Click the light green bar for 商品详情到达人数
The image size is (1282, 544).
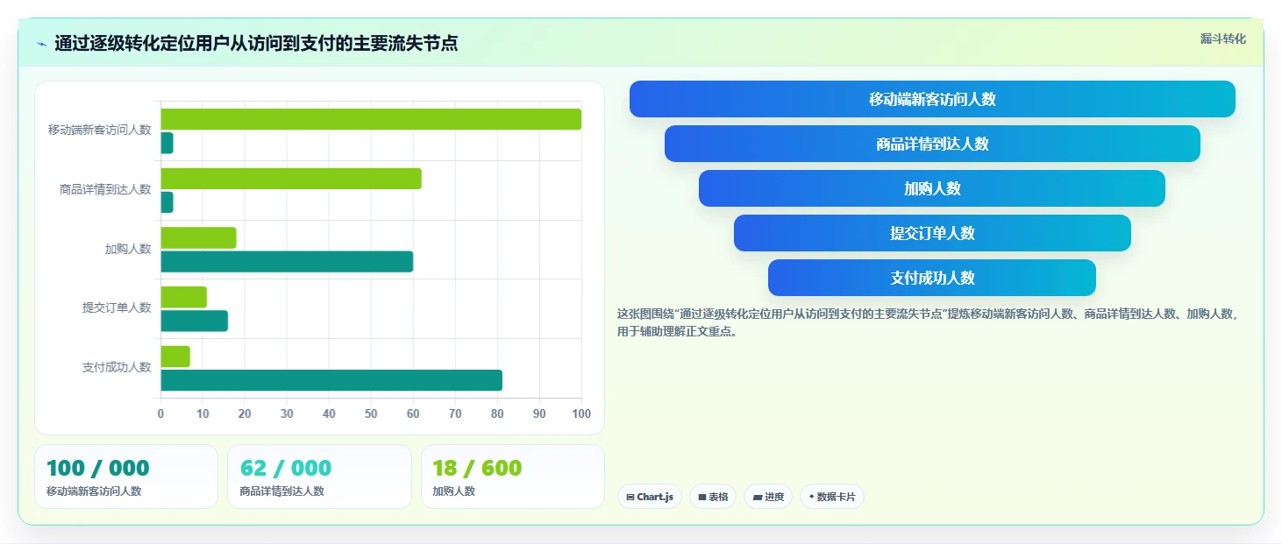[291, 179]
